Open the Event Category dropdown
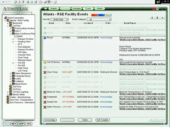This screenshot has width=170, height=127. [99, 20]
